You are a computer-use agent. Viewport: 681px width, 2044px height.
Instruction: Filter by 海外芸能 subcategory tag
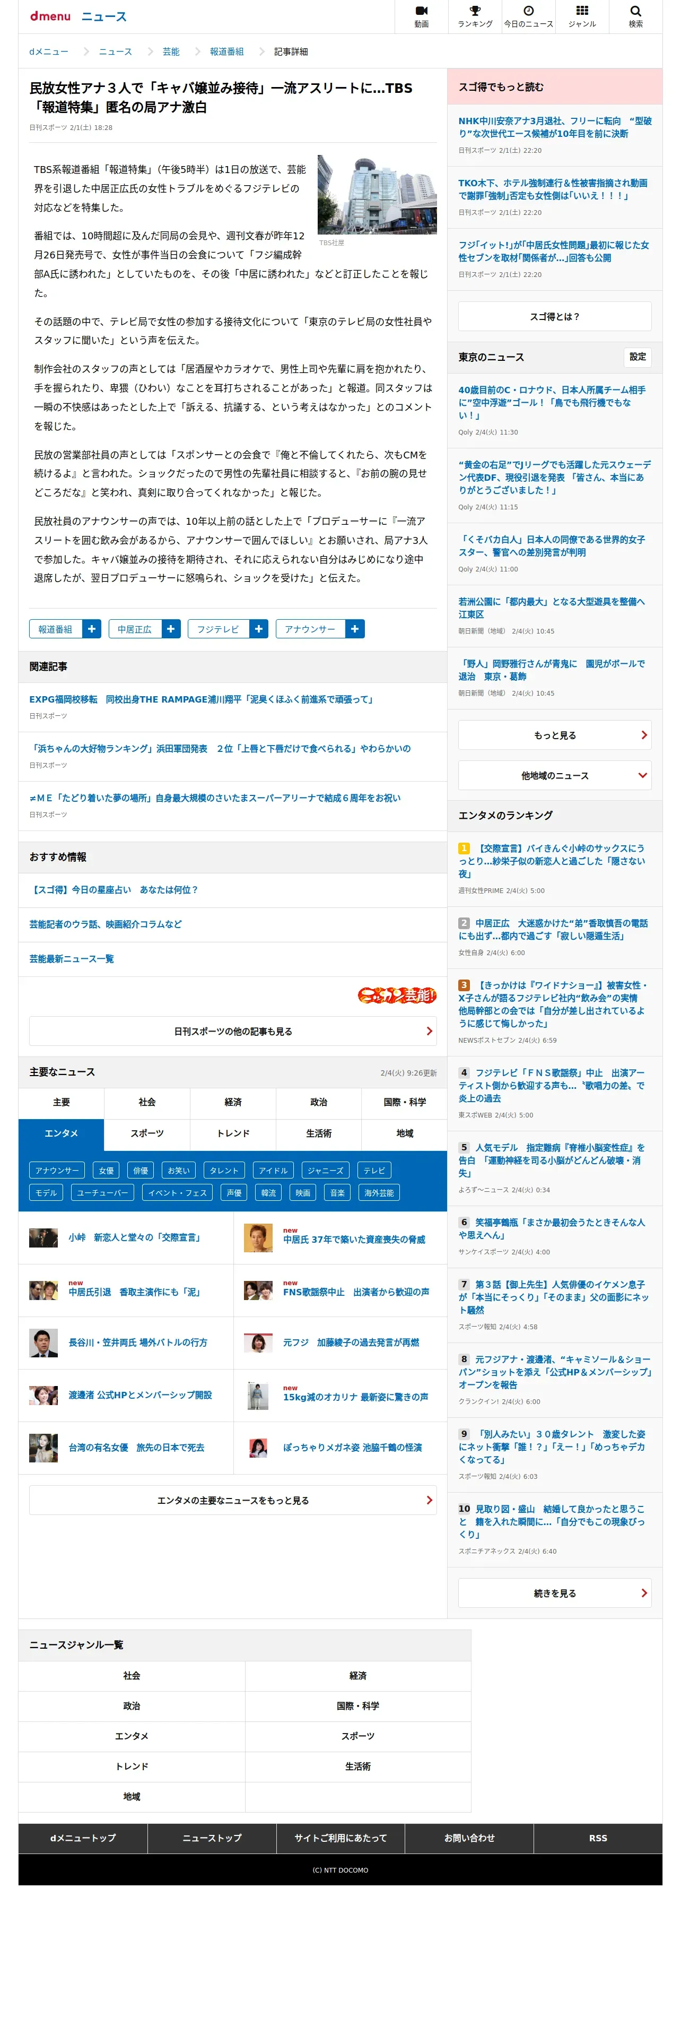379,1192
